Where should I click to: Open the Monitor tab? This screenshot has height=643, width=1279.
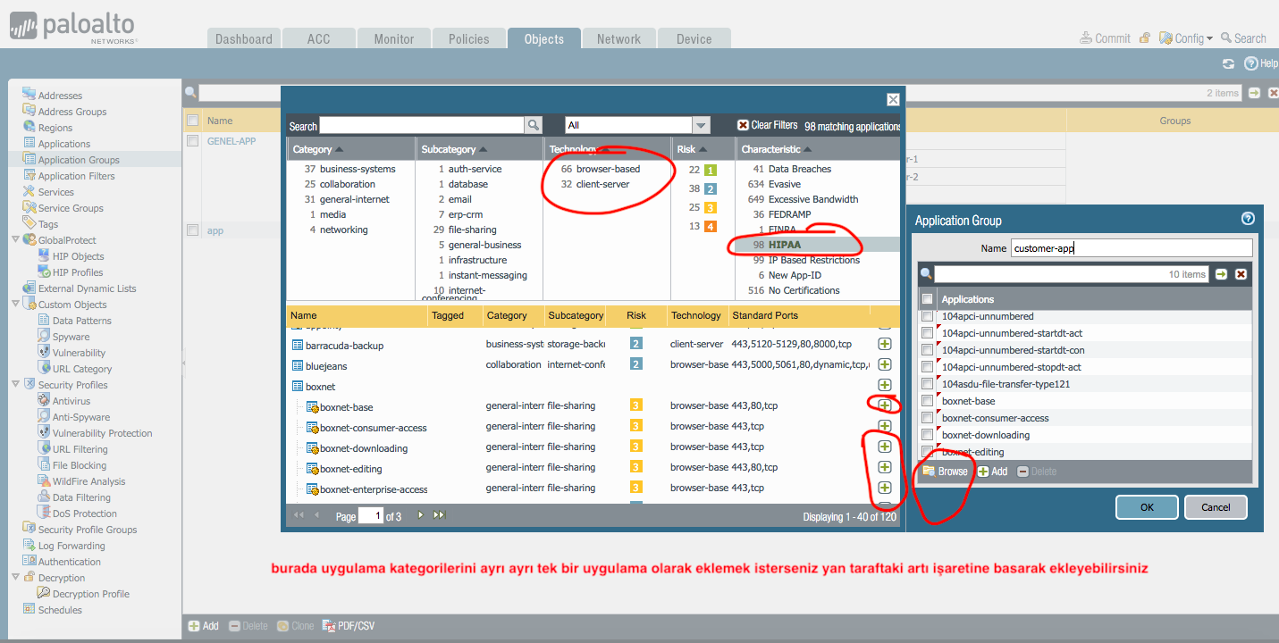pyautogui.click(x=393, y=39)
